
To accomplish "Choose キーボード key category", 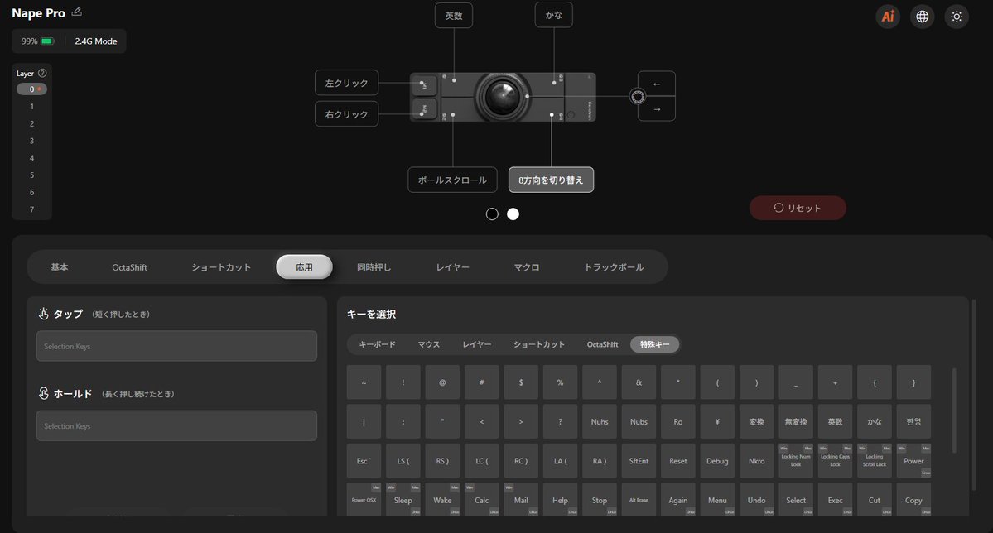I will pyautogui.click(x=377, y=344).
